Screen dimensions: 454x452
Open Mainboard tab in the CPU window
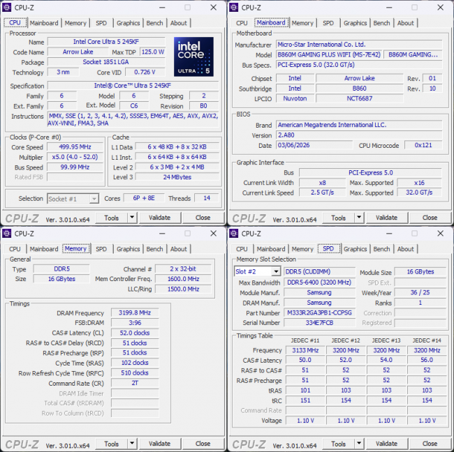44,23
